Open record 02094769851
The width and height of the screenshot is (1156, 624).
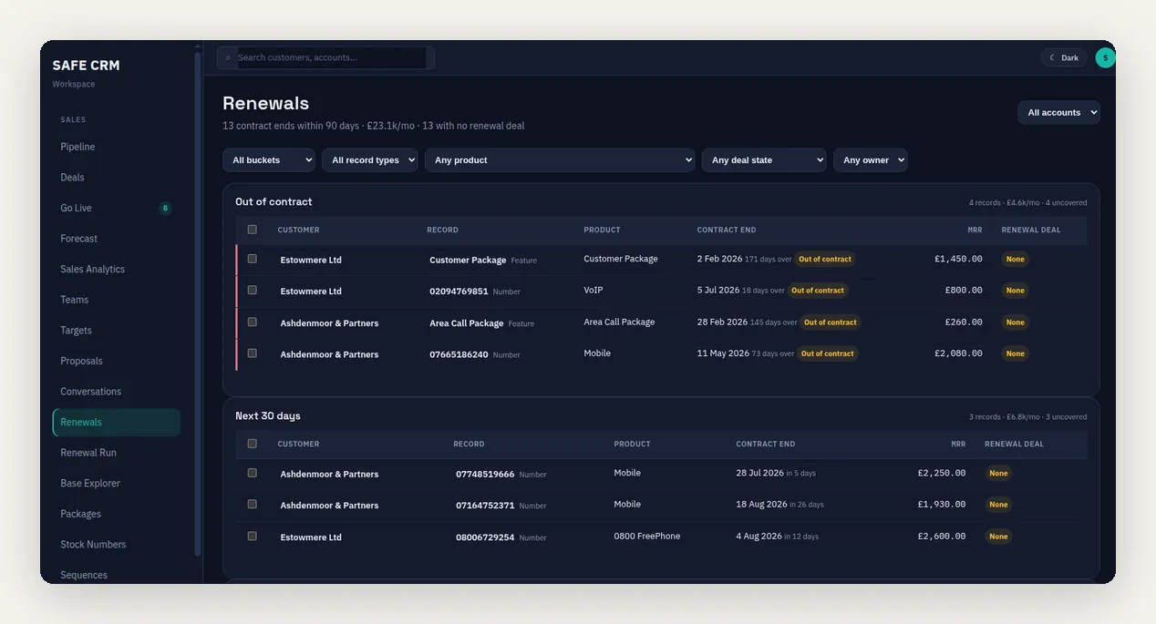[459, 292]
